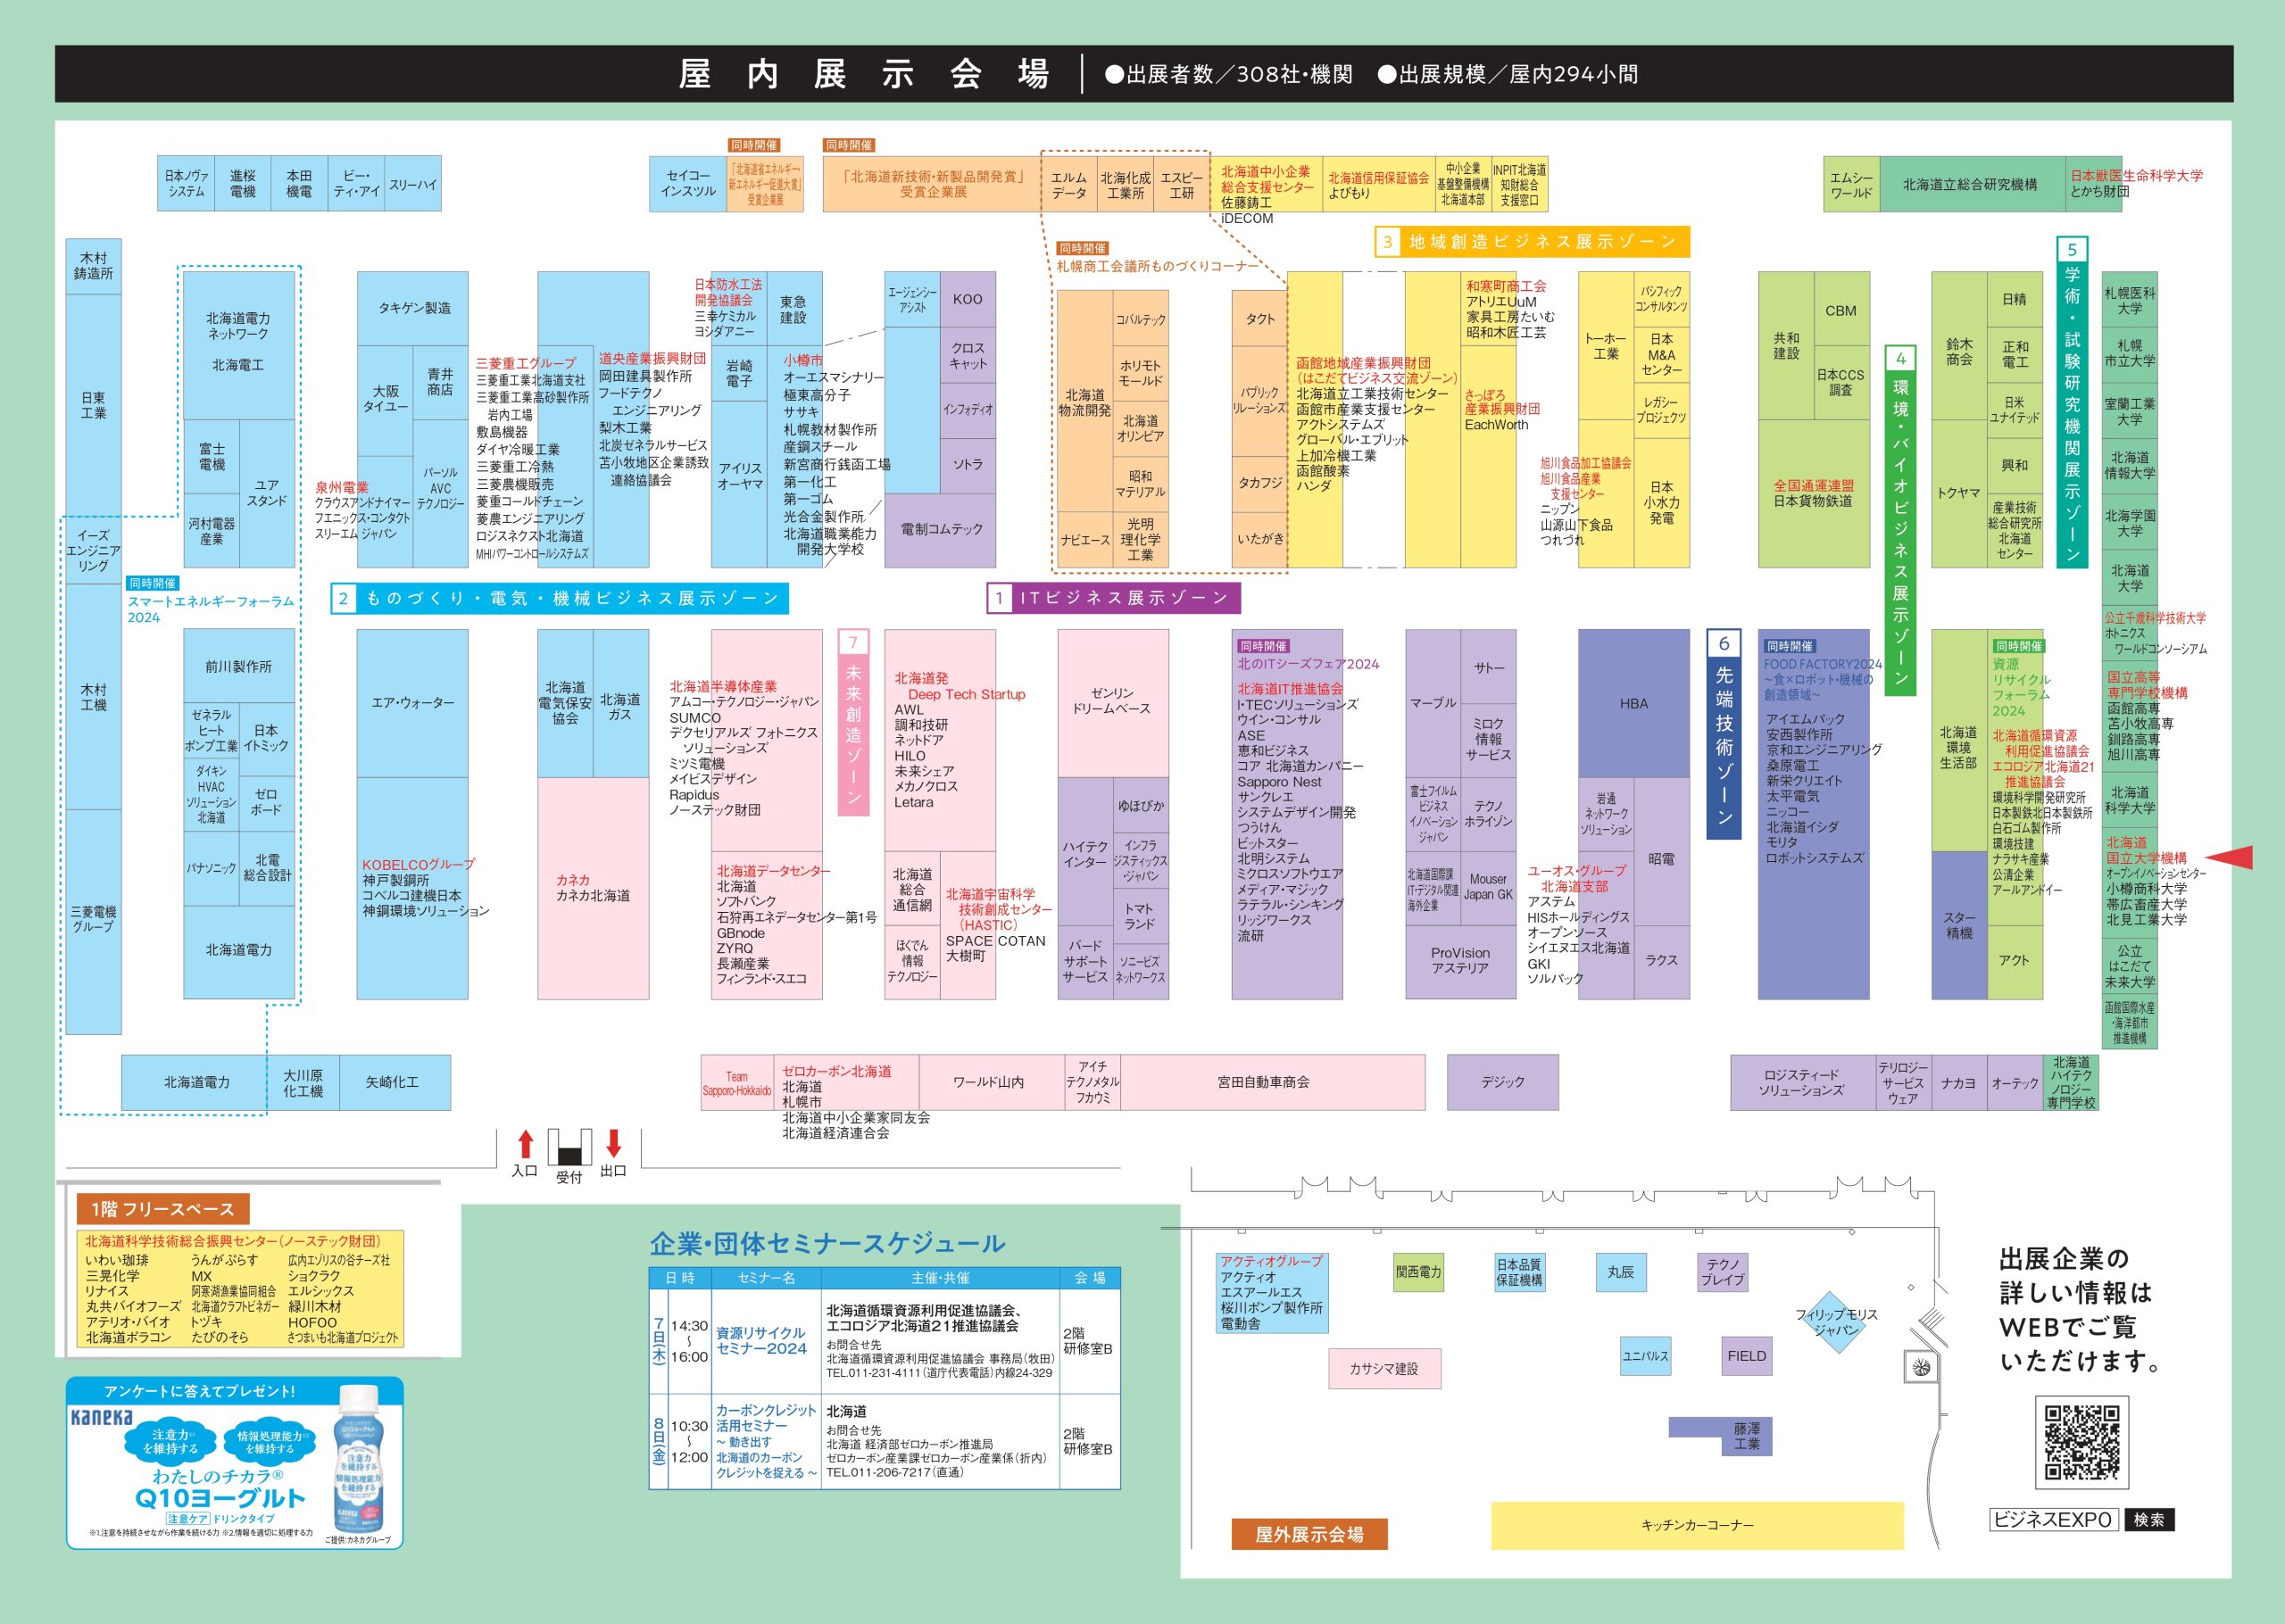Click the 藤澤工業 outdoor booth

[1746, 1436]
